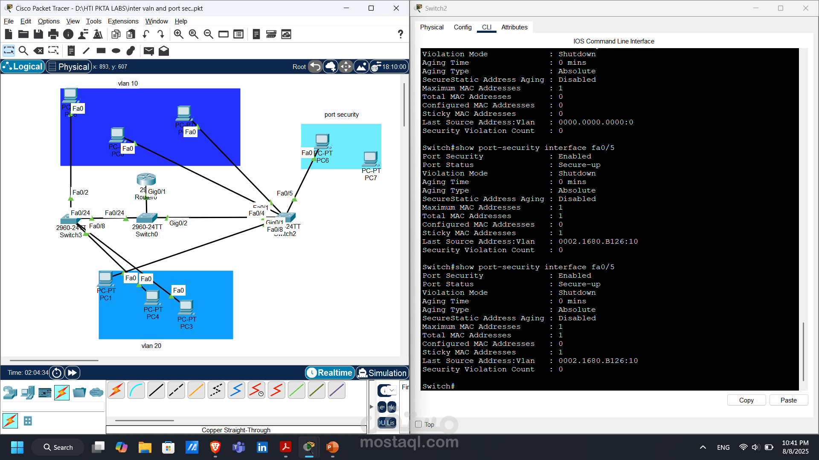This screenshot has height=460, width=819.
Task: Open a file using the folder icon
Action: (23, 34)
